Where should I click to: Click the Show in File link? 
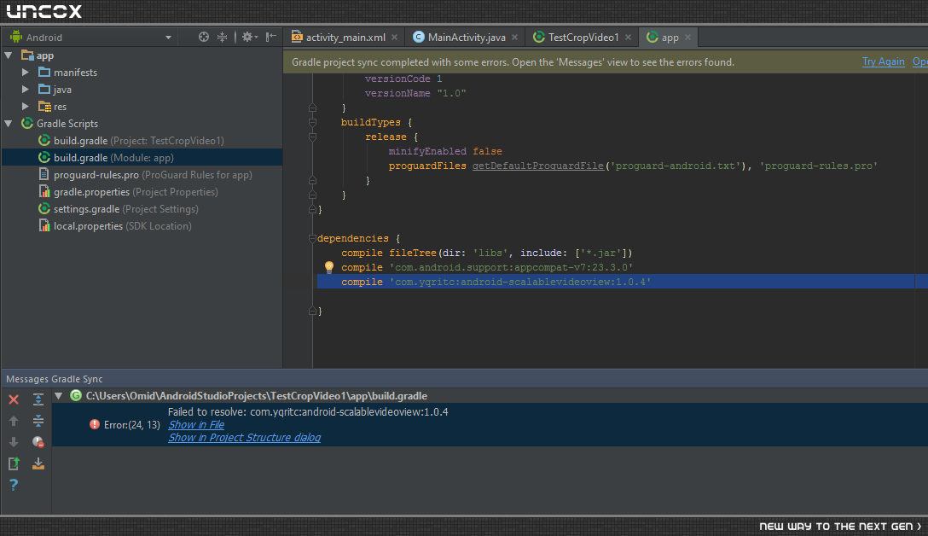(196, 425)
